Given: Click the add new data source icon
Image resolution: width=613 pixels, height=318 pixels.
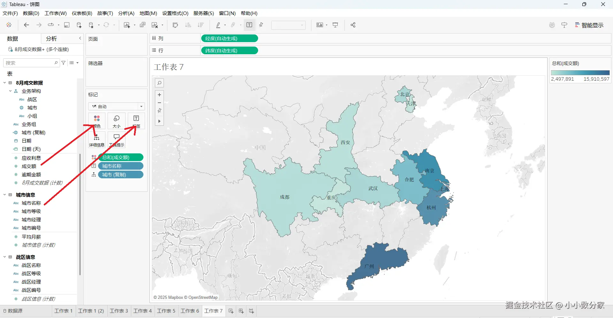Looking at the screenshot, I should (x=79, y=25).
